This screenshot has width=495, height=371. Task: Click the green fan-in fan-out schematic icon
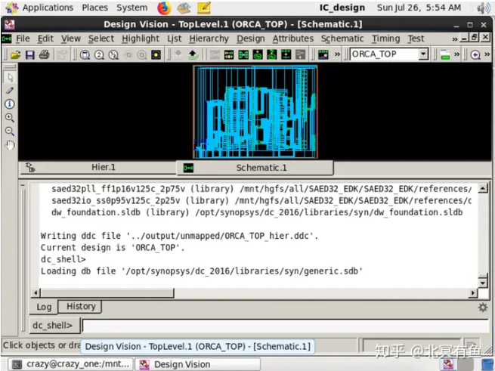(x=243, y=55)
